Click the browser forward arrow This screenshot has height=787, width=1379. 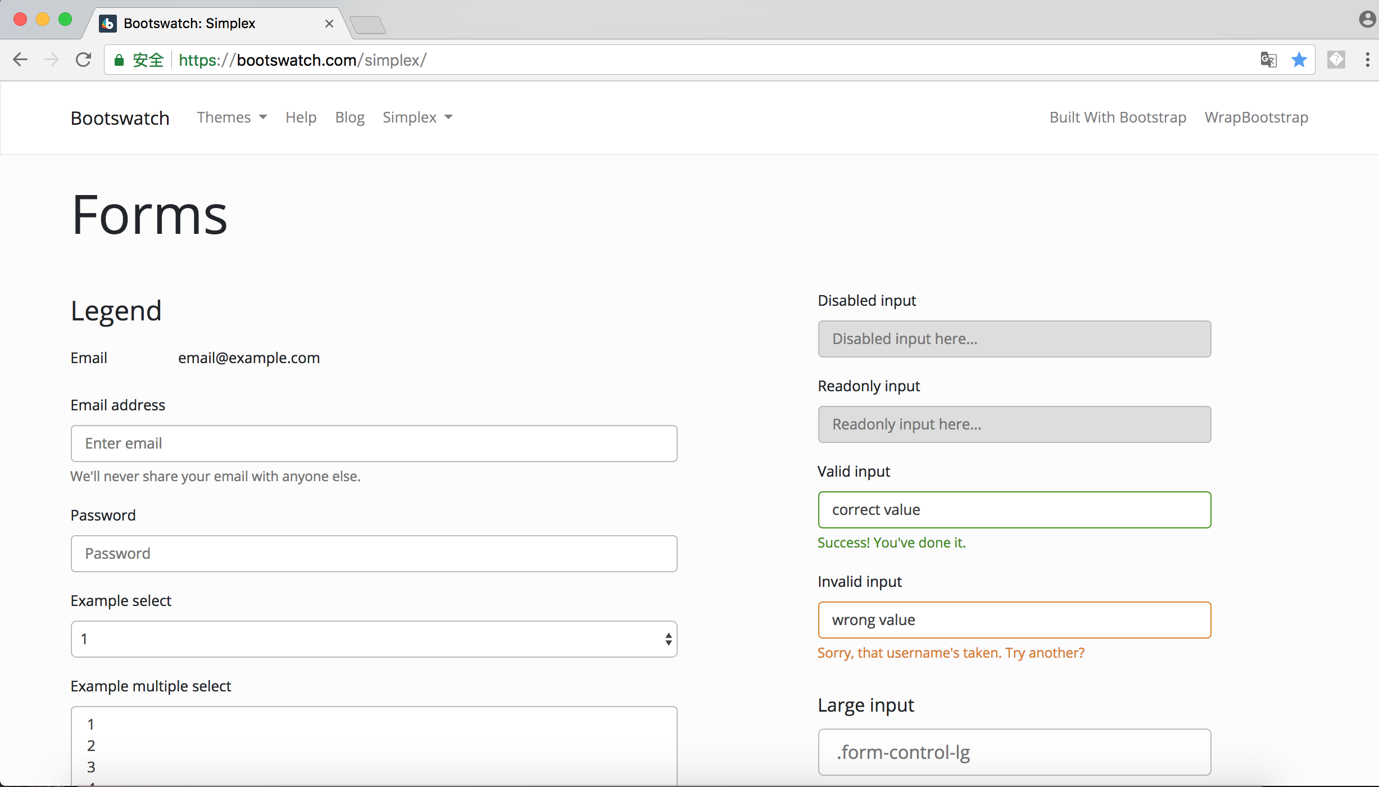pos(52,60)
